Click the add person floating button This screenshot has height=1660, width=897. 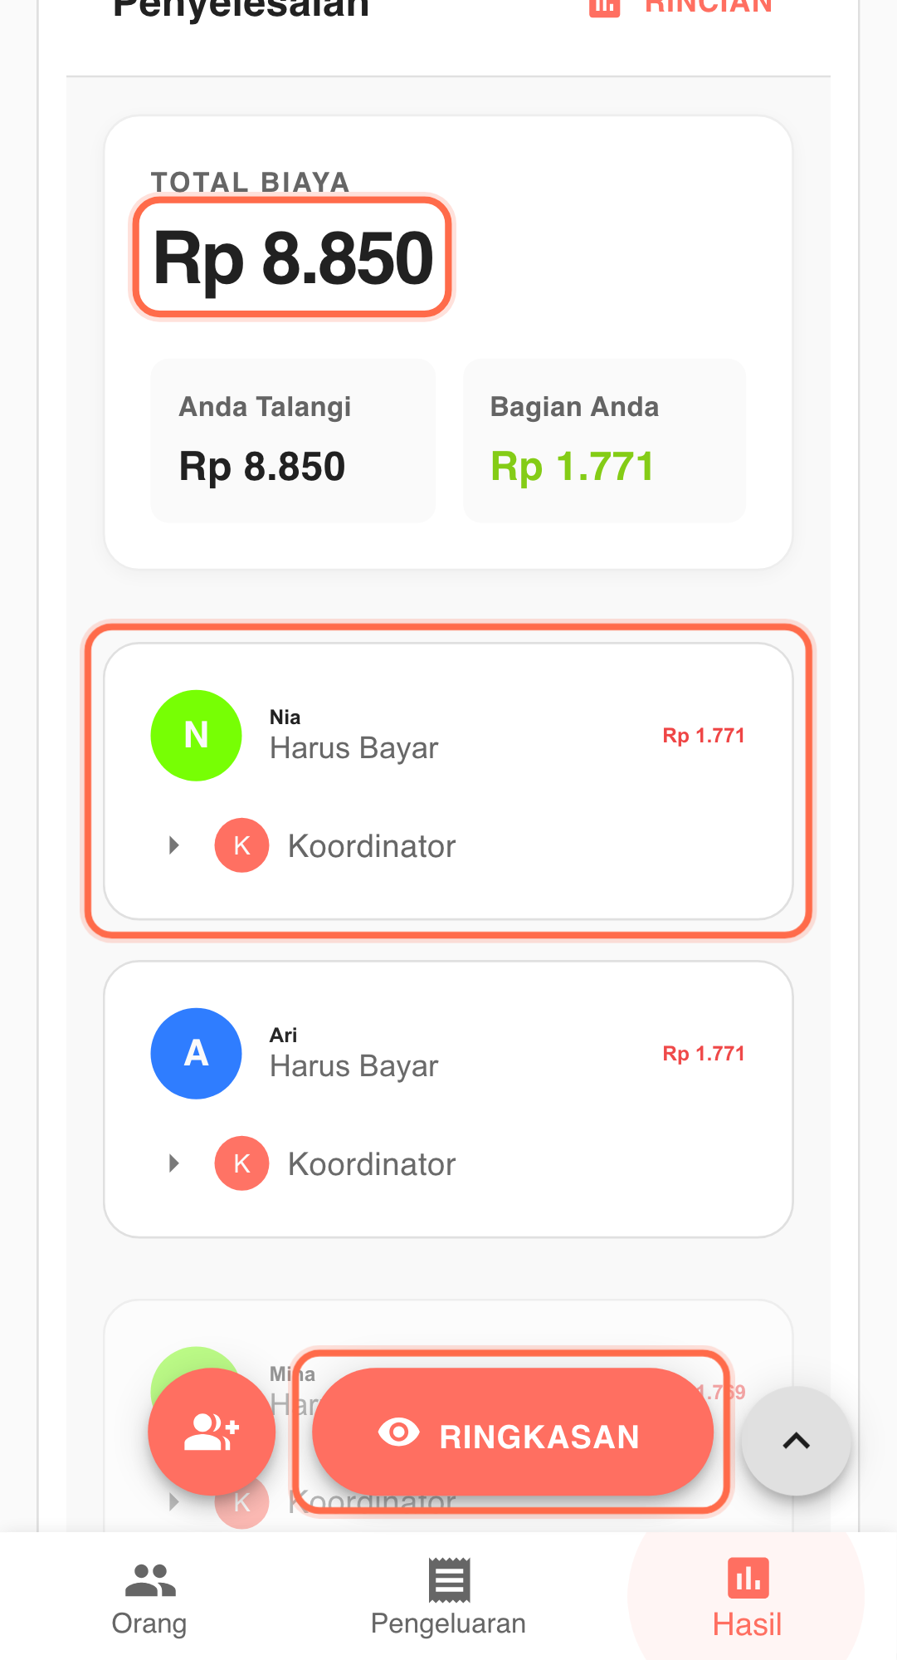tap(212, 1432)
